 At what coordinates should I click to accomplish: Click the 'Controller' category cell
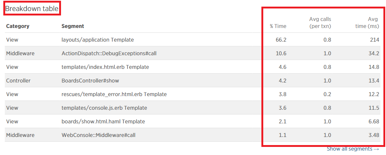pos(18,81)
